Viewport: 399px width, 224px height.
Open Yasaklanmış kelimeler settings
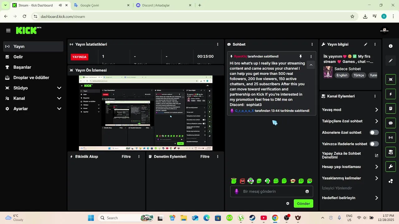tap(350, 178)
